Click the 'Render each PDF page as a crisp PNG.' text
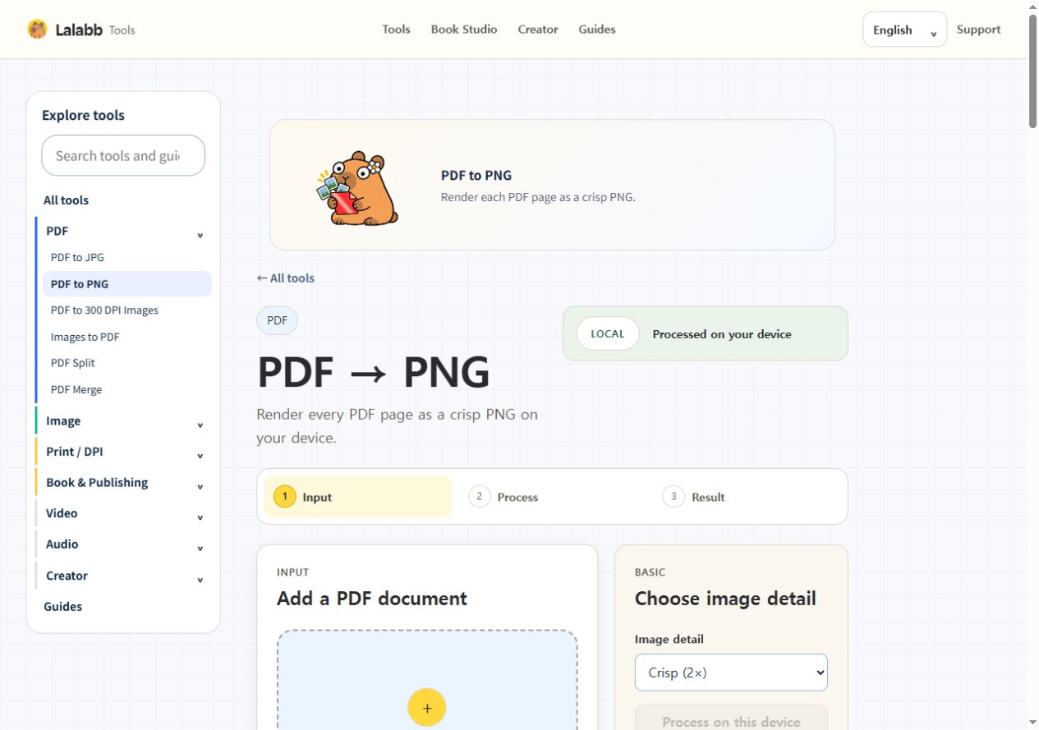 [x=538, y=197]
